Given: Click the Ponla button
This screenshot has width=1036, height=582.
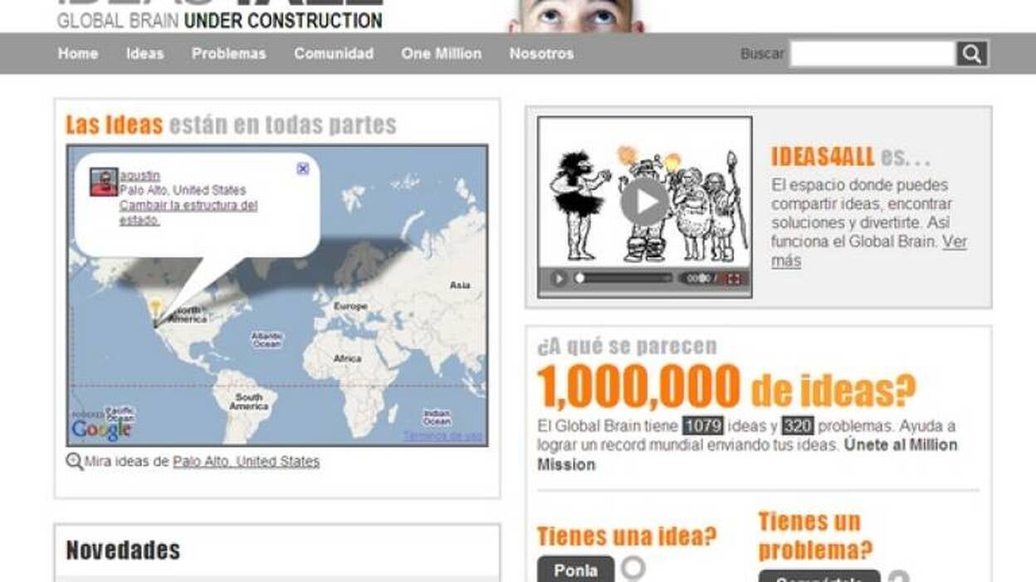Looking at the screenshot, I should pyautogui.click(x=575, y=570).
